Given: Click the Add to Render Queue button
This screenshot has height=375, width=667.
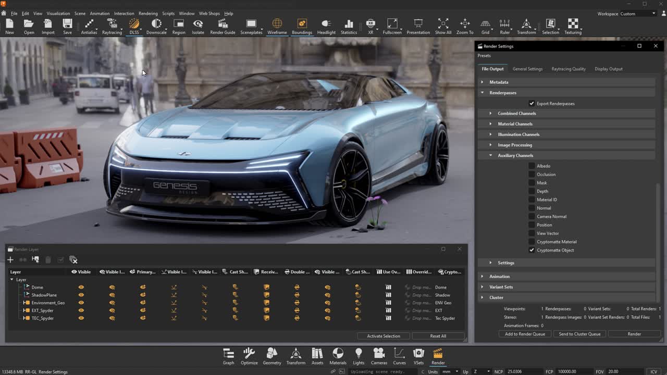Looking at the screenshot, I should point(525,334).
